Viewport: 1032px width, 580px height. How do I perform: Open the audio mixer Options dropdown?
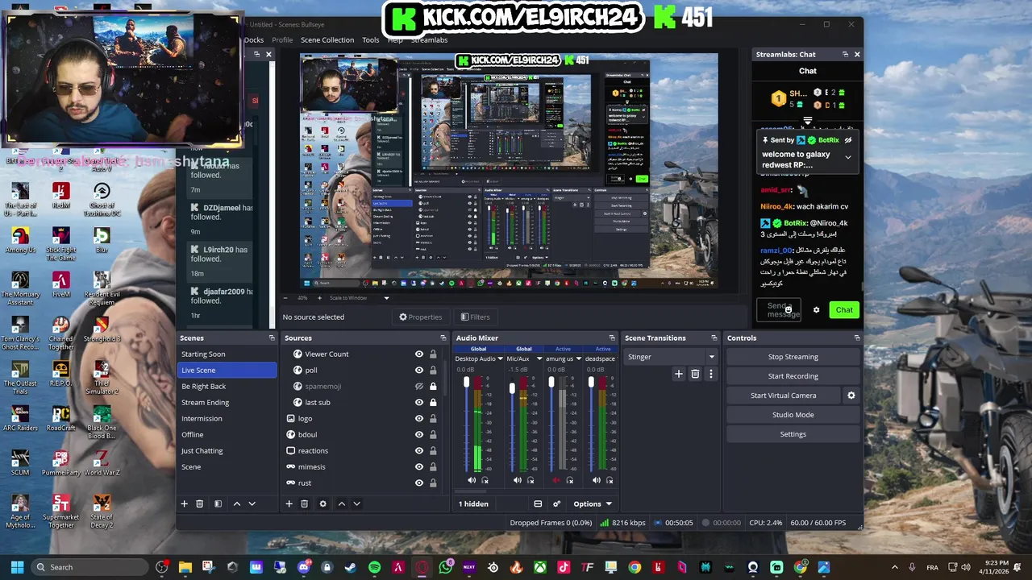pyautogui.click(x=593, y=503)
